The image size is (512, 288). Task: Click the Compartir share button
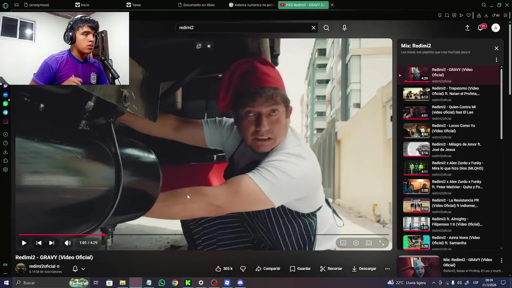tap(268, 269)
